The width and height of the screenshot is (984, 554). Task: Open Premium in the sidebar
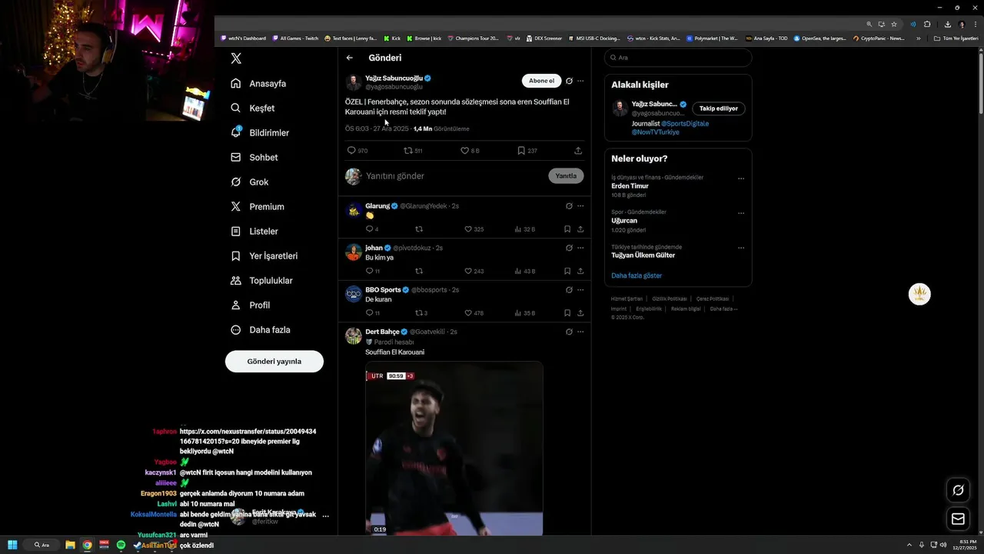[258, 206]
